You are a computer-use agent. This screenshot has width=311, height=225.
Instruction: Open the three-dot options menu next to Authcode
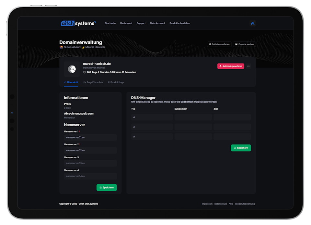click(248, 66)
